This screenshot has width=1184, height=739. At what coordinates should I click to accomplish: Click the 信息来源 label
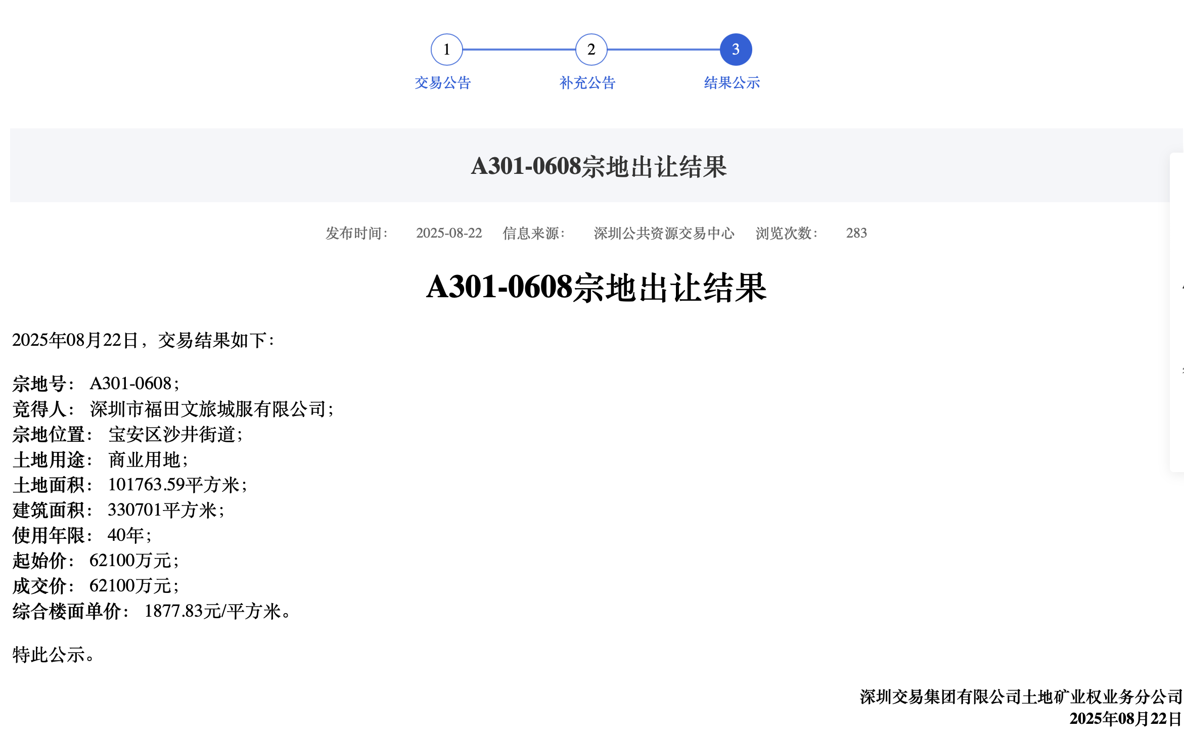pos(534,233)
